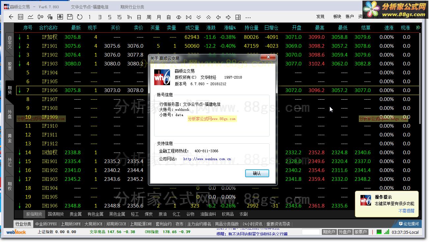Select the IH1903 contract row
Image resolution: width=429 pixels, height=242 pixels.
217,179
